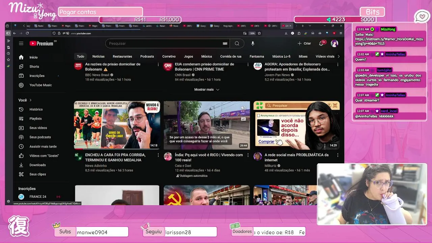Toggle the browser sidebar panel button
The height and width of the screenshot is (243, 432).
coord(8,33)
